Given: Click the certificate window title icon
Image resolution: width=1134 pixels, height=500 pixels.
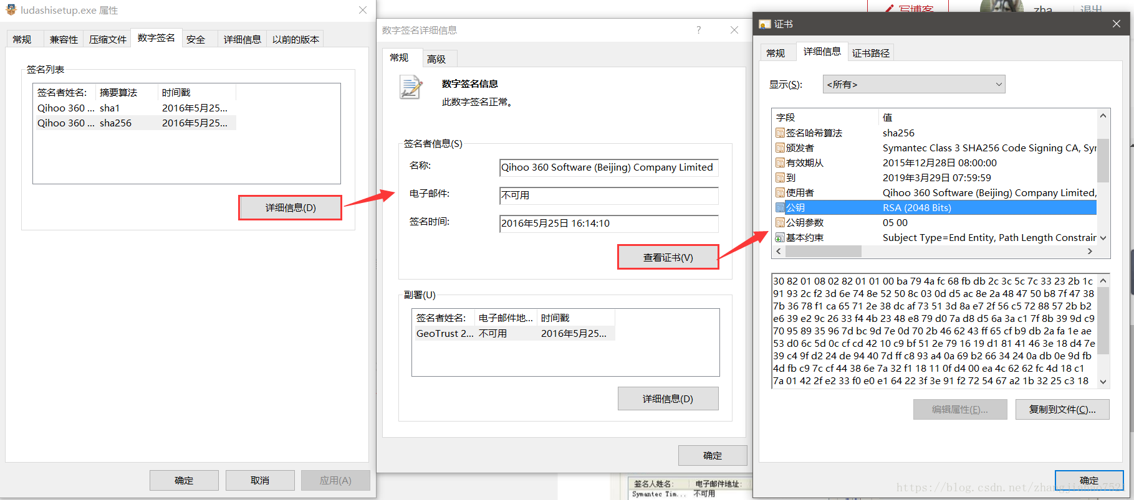Looking at the screenshot, I should point(764,24).
